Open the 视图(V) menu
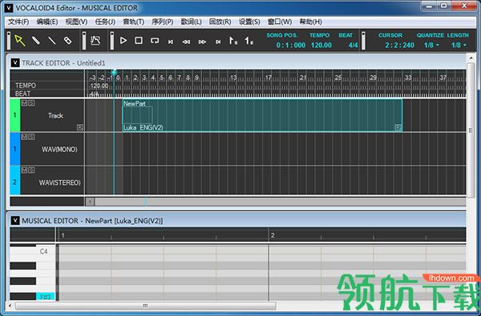This screenshot has height=316, width=481. pos(76,22)
